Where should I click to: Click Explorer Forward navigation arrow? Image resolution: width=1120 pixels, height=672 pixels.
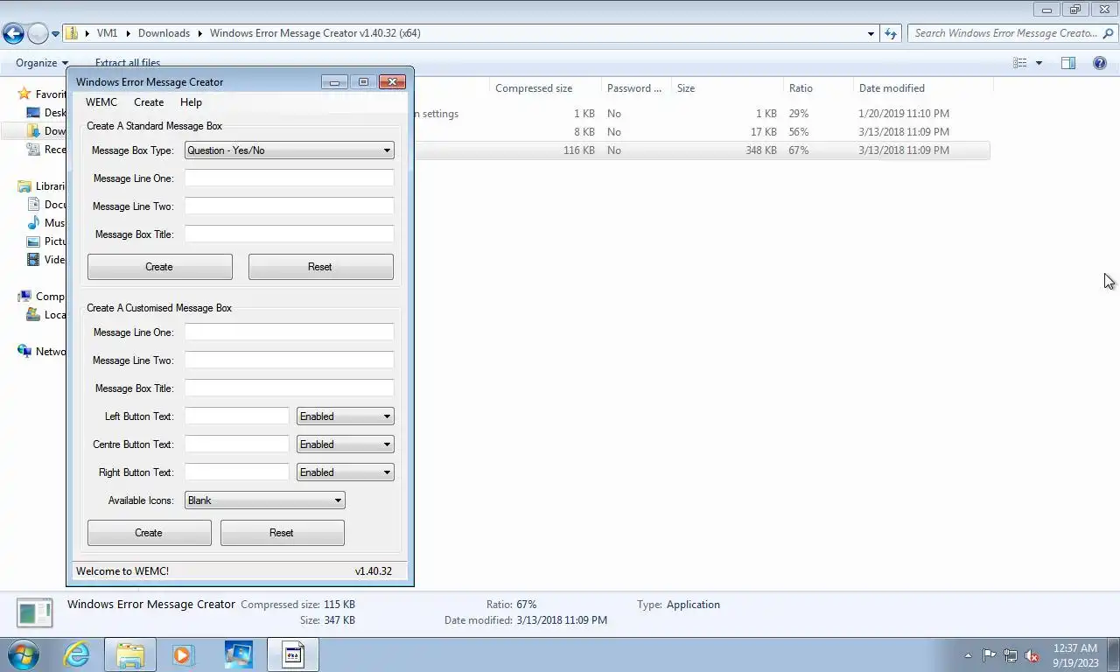pyautogui.click(x=38, y=33)
